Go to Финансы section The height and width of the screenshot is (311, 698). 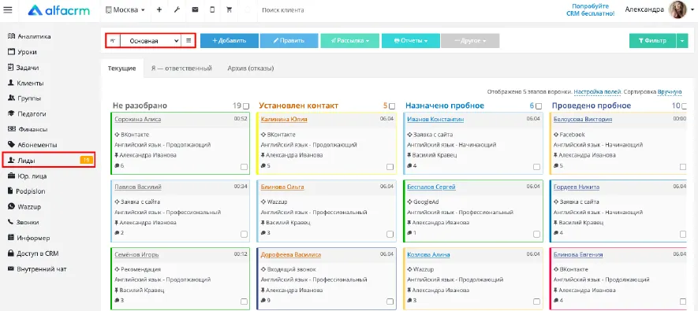tap(28, 129)
